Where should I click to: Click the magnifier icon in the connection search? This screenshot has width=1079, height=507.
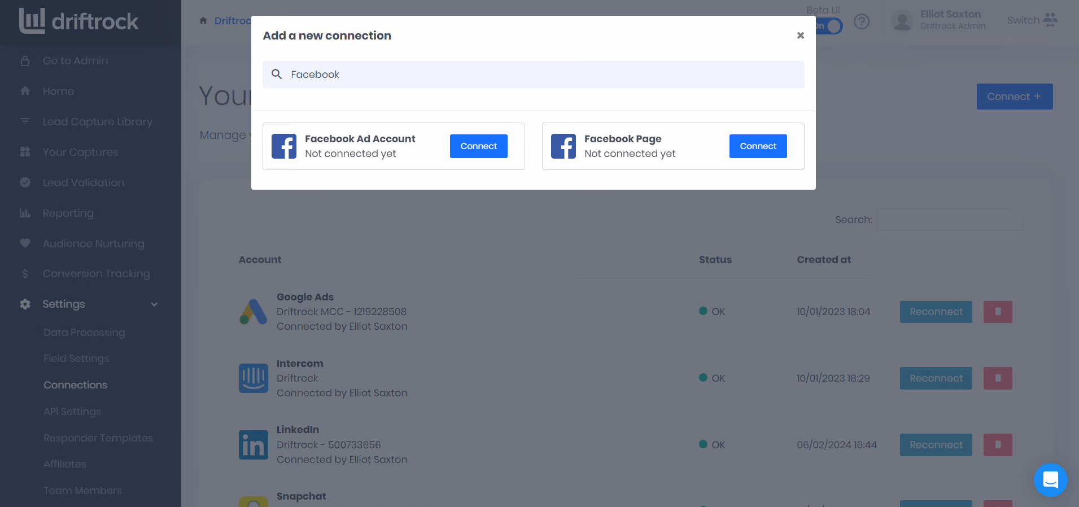point(277,74)
